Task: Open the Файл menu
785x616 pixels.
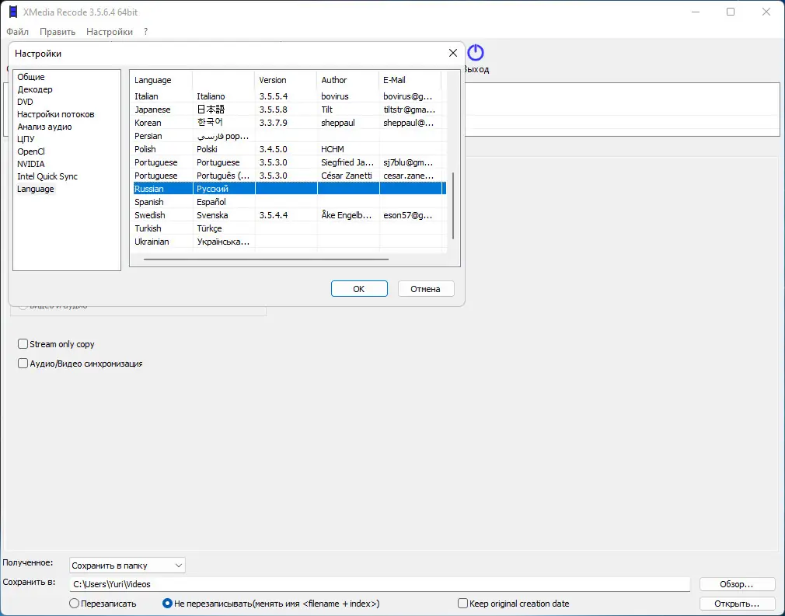Action: [18, 32]
